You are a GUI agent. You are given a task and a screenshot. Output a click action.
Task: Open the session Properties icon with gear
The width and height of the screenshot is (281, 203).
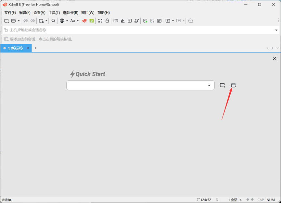coord(41,21)
